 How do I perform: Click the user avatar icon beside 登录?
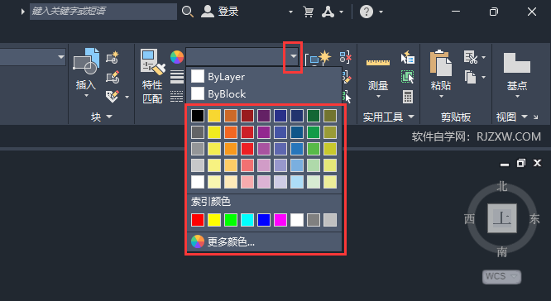tap(208, 12)
